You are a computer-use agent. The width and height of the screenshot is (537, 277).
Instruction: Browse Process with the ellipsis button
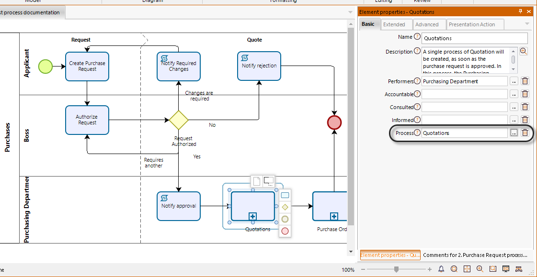pyautogui.click(x=514, y=133)
